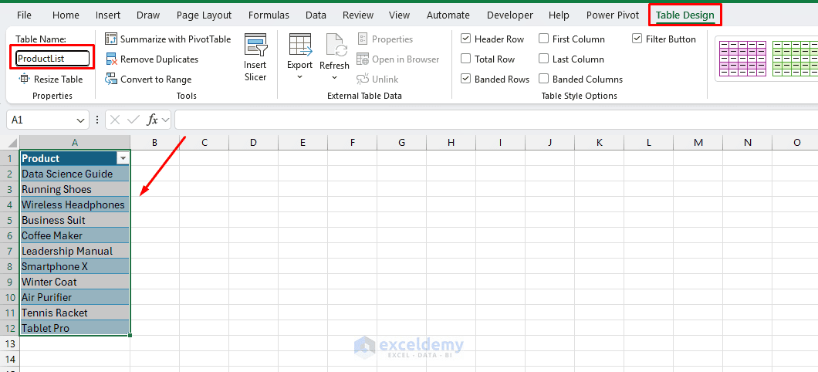Select the Coffee Maker cell
Image resolution: width=818 pixels, height=372 pixels.
point(75,235)
